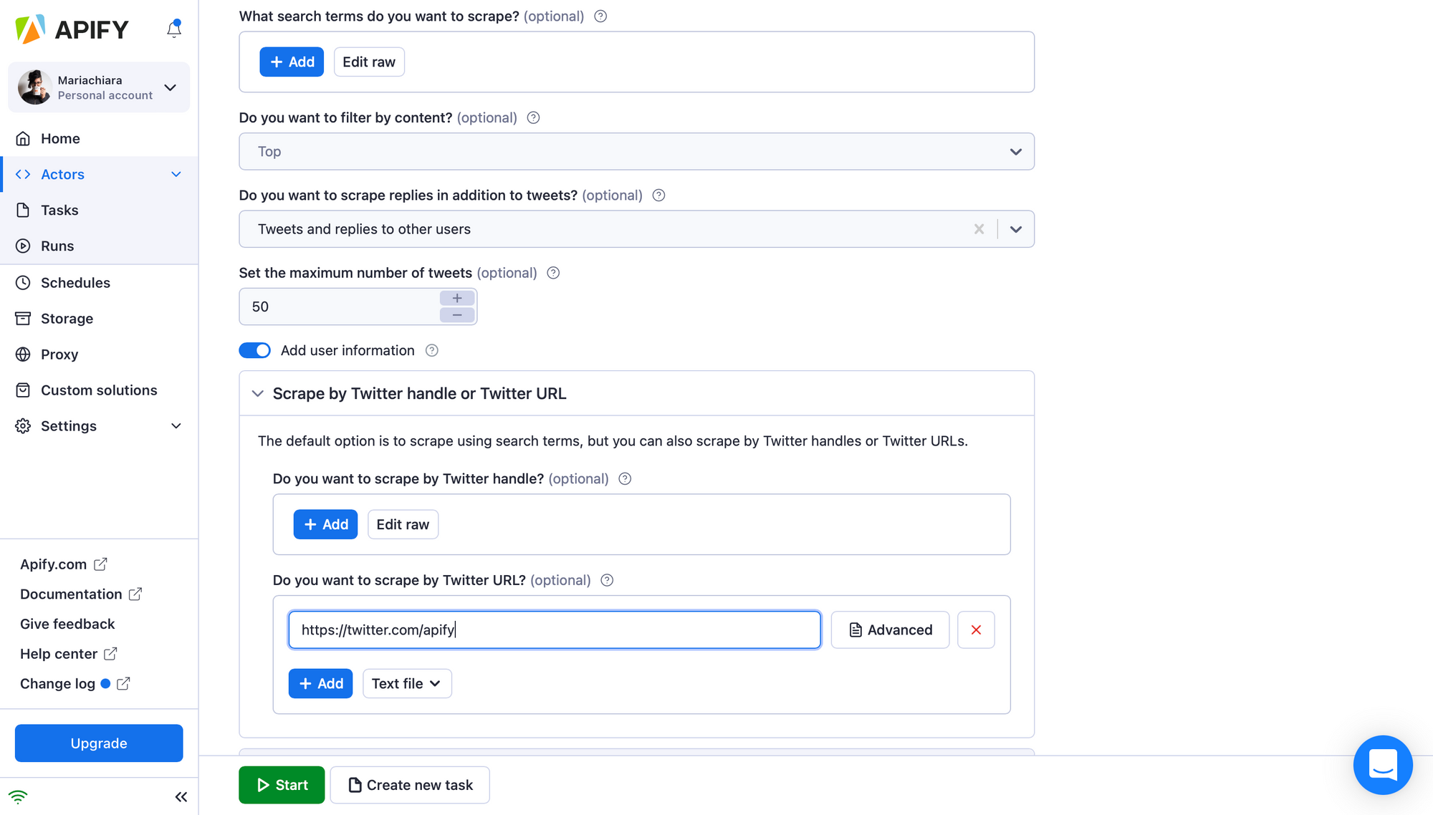Viewport: 1433px width, 815px height.
Task: Decrease maximum tweets with minus stepper
Action: coord(457,315)
